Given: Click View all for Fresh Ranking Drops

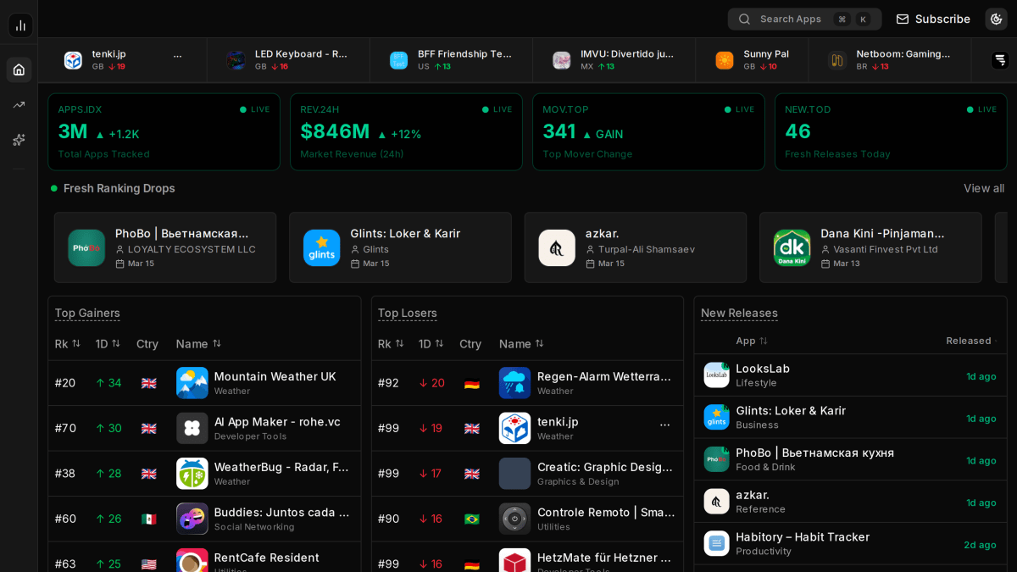Looking at the screenshot, I should pyautogui.click(x=983, y=188).
